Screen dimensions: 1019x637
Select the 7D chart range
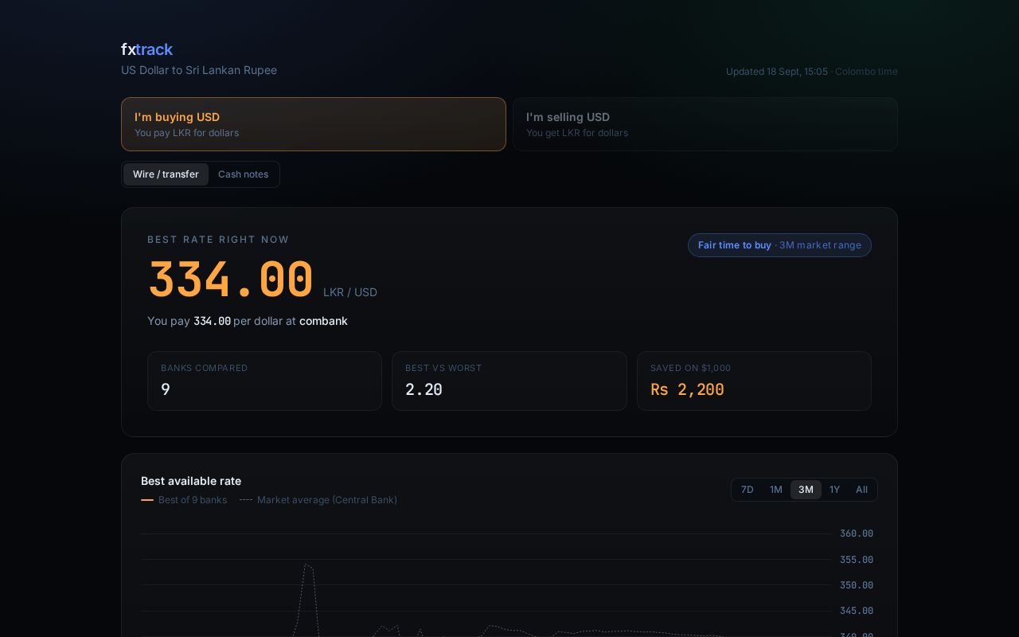(748, 490)
